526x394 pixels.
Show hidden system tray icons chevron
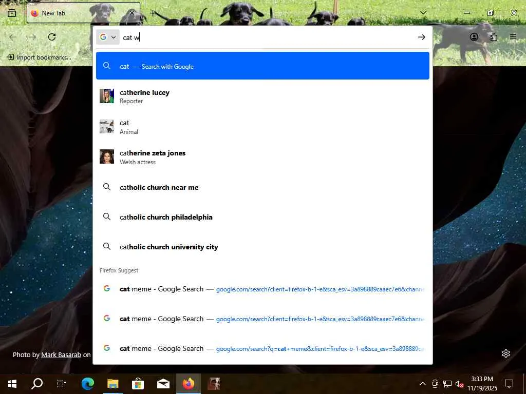tap(423, 384)
